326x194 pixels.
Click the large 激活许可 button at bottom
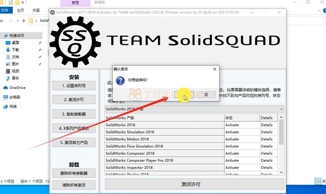(195, 184)
